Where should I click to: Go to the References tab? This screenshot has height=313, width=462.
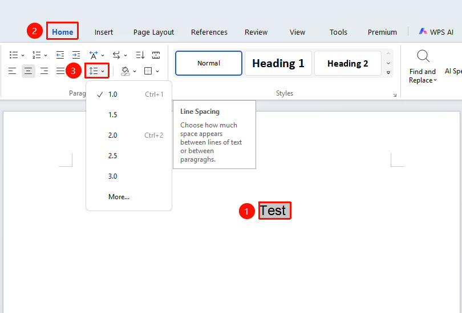(x=209, y=32)
